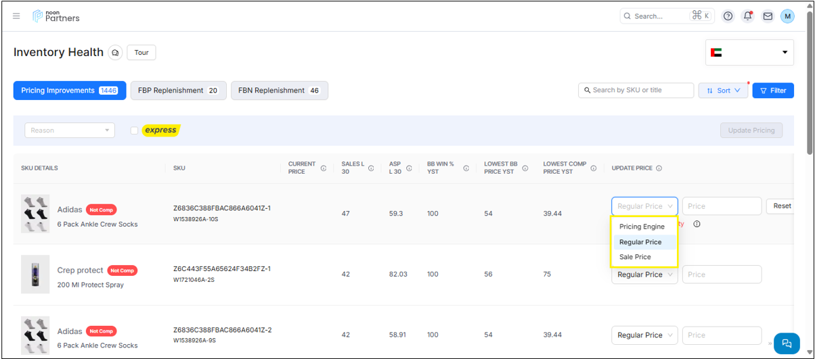Switch to FBN Replenishment tab
The width and height of the screenshot is (815, 359).
[279, 91]
